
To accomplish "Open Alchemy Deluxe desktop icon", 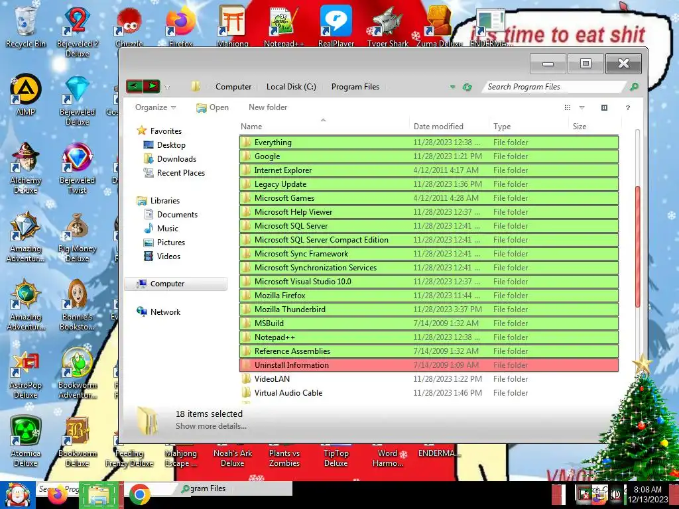I will (26, 168).
